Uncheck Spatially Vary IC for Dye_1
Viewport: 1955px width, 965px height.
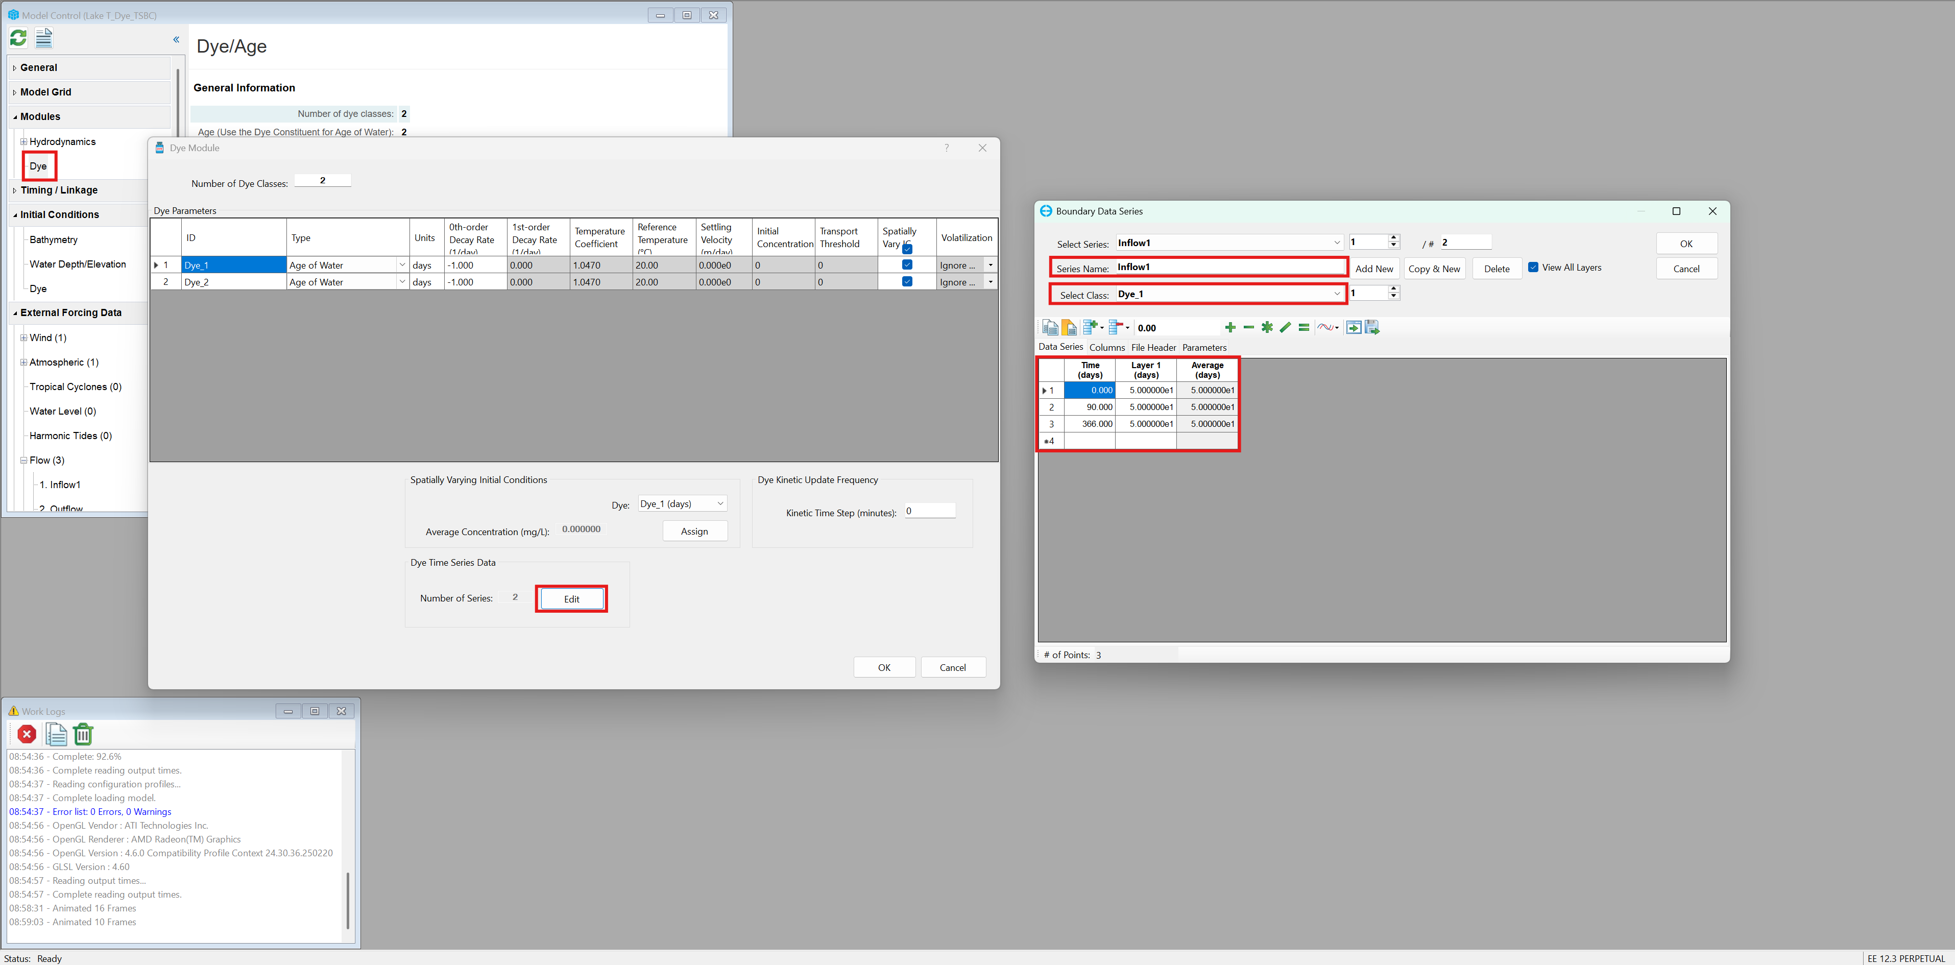tap(907, 265)
